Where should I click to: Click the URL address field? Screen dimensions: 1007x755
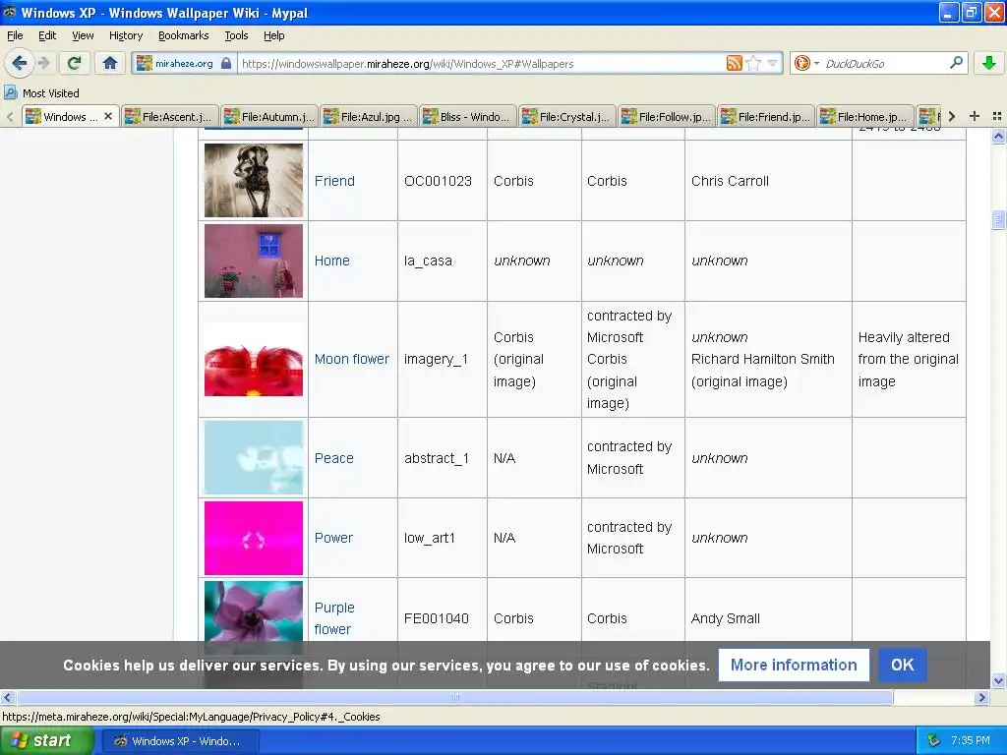point(482,64)
